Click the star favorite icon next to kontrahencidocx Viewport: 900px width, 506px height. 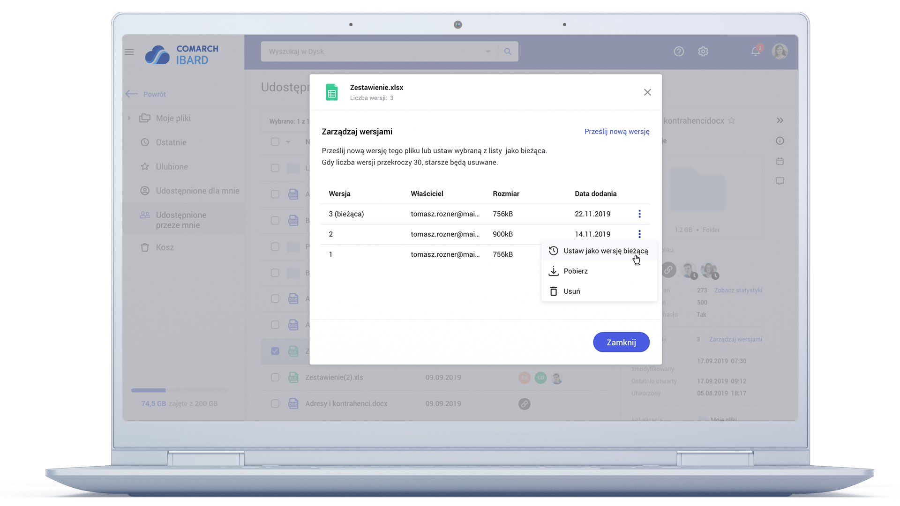pyautogui.click(x=732, y=121)
